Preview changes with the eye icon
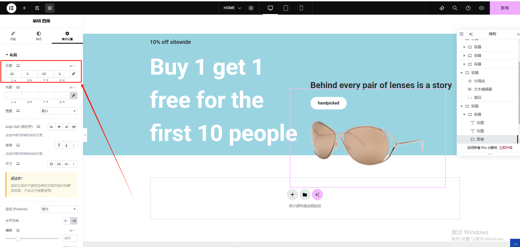 pos(482,8)
